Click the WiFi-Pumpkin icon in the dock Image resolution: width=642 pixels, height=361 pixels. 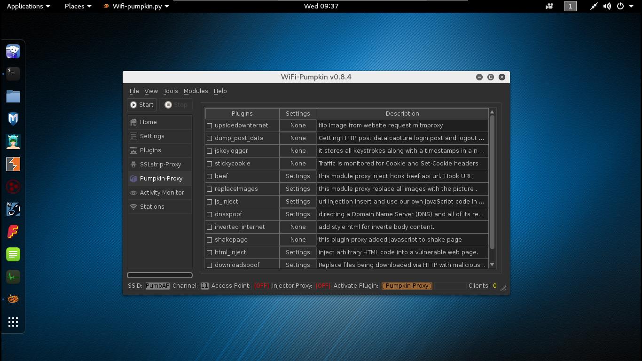point(13,299)
